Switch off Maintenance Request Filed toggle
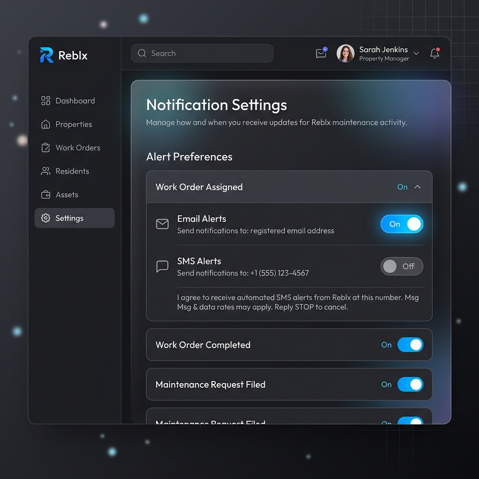This screenshot has width=479, height=479. (x=410, y=385)
